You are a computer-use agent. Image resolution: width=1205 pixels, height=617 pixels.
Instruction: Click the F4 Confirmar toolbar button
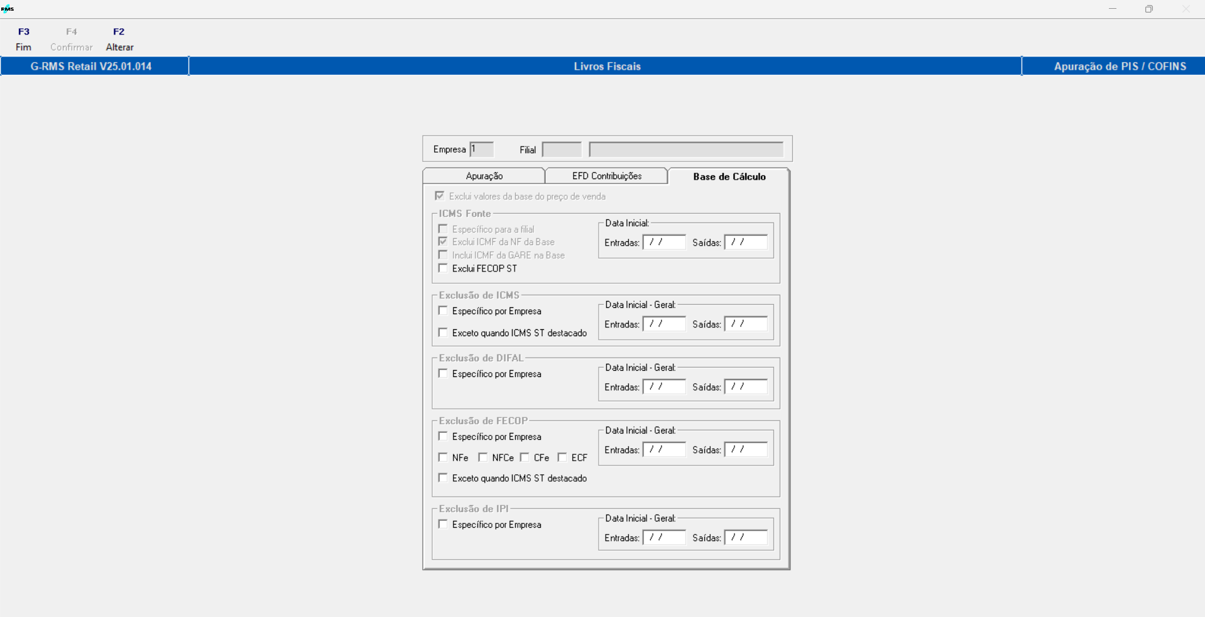point(72,39)
